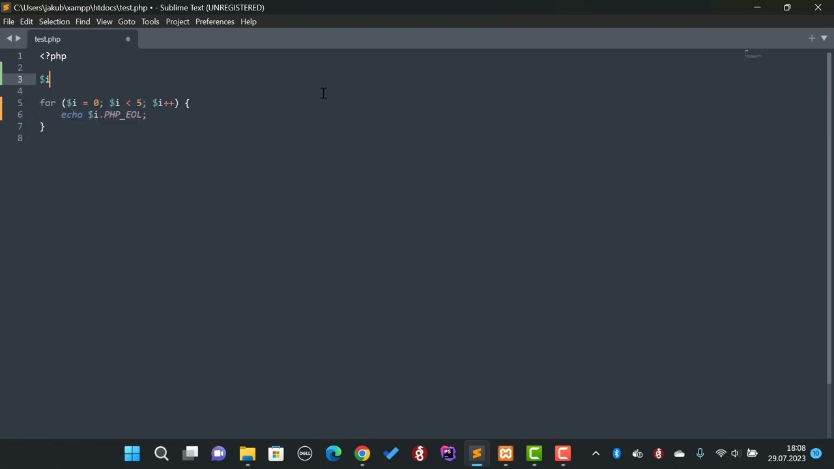The width and height of the screenshot is (834, 469).
Task: Click OneDrive cloud tray icon
Action: coord(679,453)
